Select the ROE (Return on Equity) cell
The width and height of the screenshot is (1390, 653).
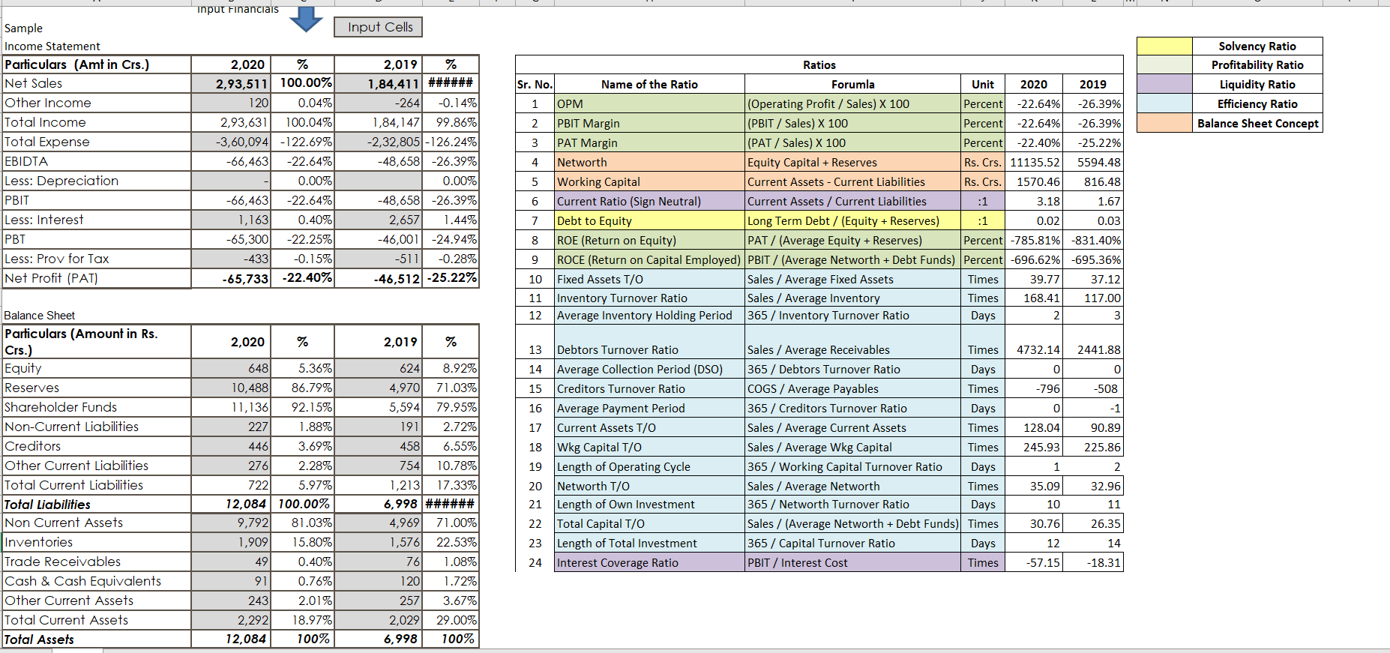(649, 240)
